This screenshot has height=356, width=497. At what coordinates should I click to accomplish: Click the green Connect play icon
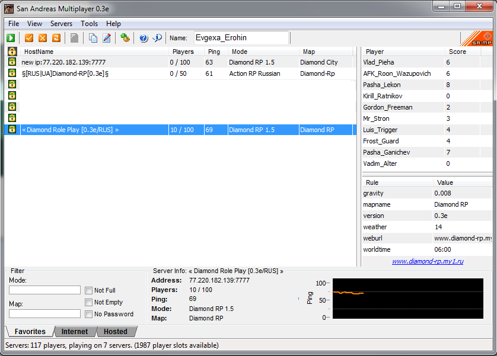click(11, 38)
